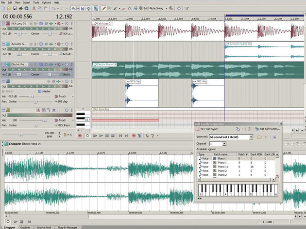Click Play From Start on transport bar
Viewport: 306px width, 229px height.
click(x=95, y=136)
